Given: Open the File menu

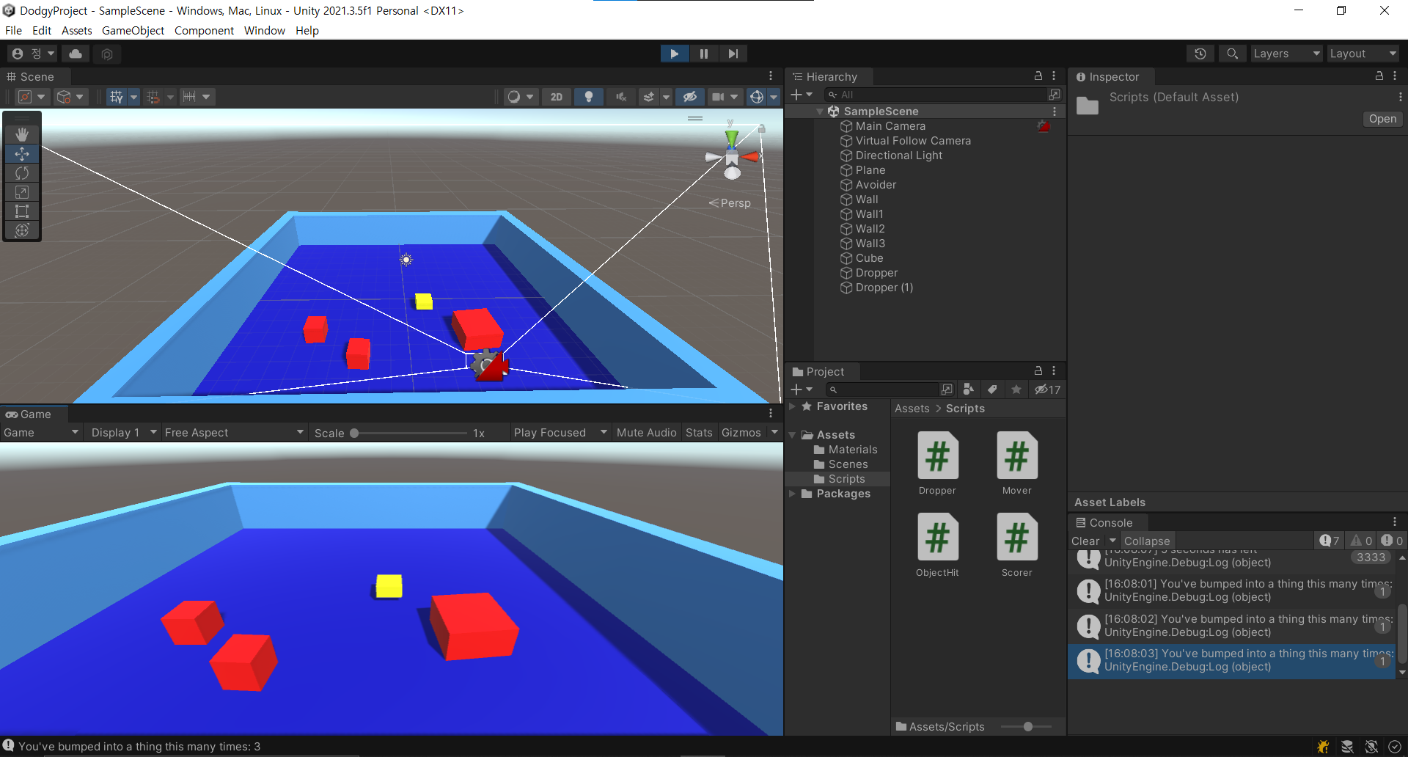Looking at the screenshot, I should [13, 31].
